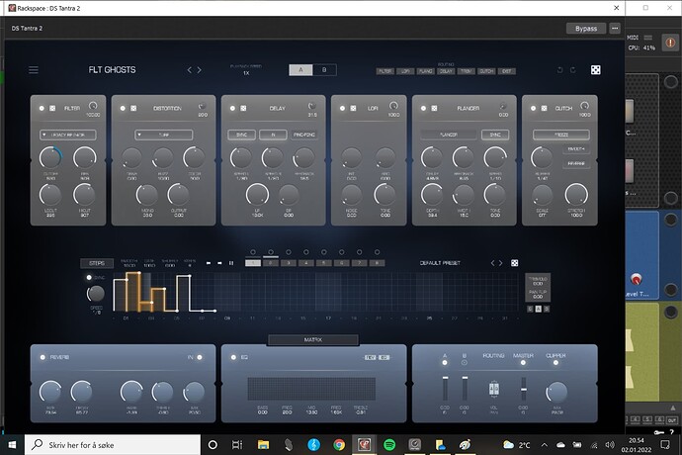The height and width of the screenshot is (455, 682).
Task: Open File Explorer from the taskbar
Action: (x=263, y=444)
